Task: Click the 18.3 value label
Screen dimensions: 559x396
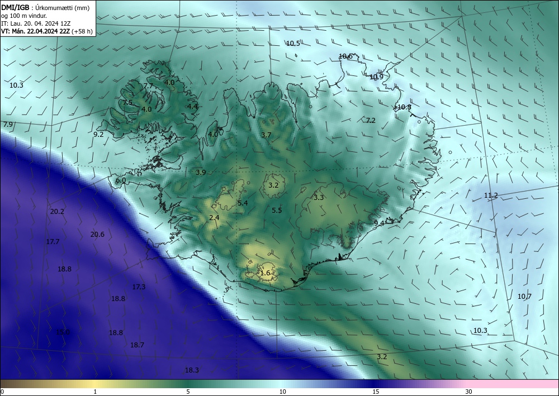Action: coord(192,370)
